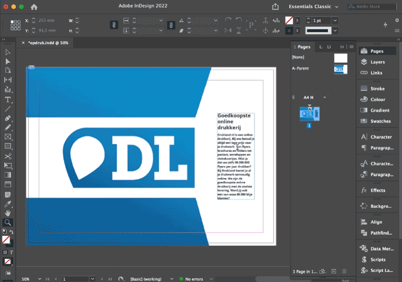This screenshot has width=402, height=282.
Task: Open the Swatches panel
Action: click(x=377, y=121)
